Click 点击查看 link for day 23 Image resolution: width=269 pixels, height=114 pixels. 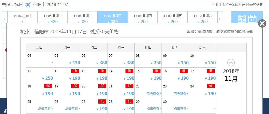tap(181, 93)
